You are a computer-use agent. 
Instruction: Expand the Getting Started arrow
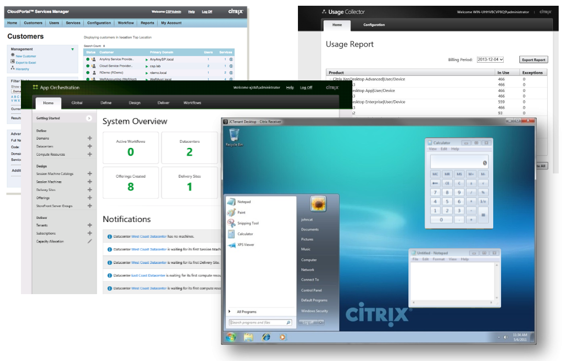coord(89,119)
